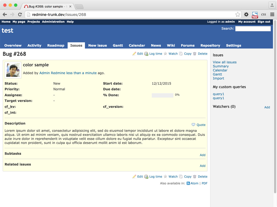Screen dimensions: 277x207
Task: Click the % Done progress bar
Action: [x=162, y=95]
